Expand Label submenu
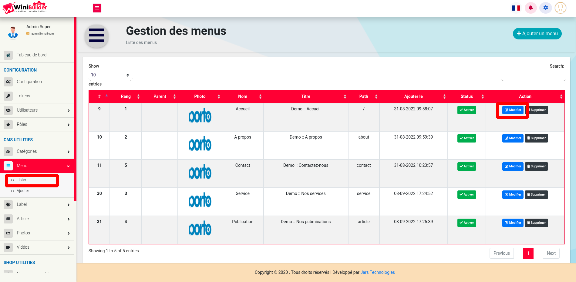This screenshot has height=282, width=576. click(69, 205)
